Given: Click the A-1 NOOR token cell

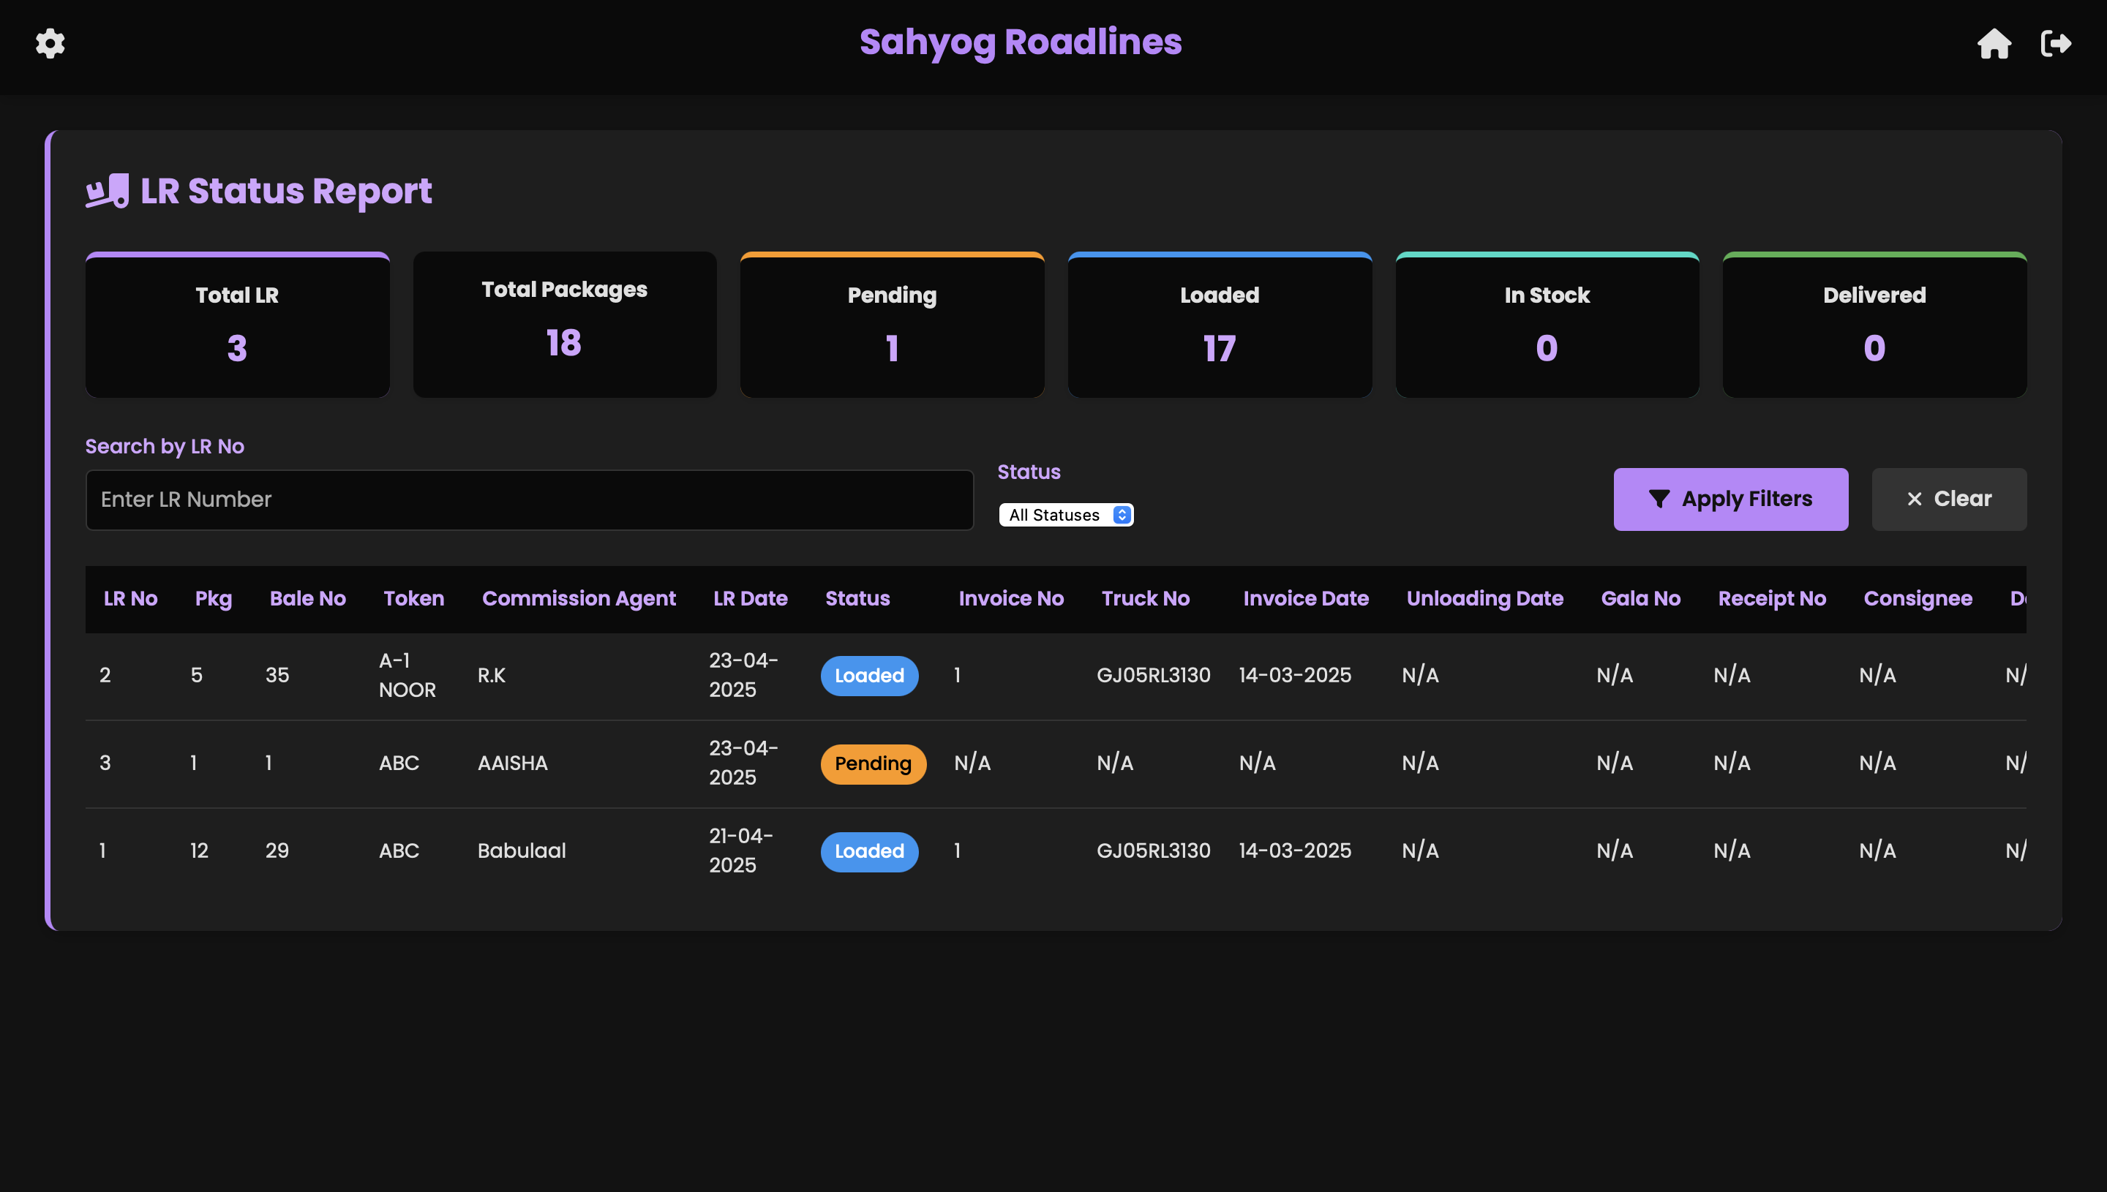Looking at the screenshot, I should [407, 676].
